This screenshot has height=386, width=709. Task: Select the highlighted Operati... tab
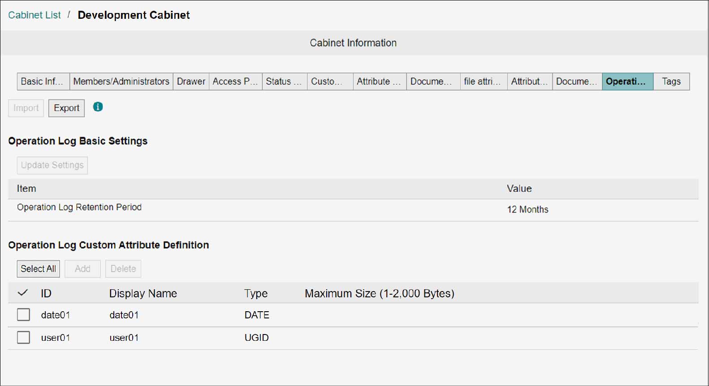click(627, 81)
